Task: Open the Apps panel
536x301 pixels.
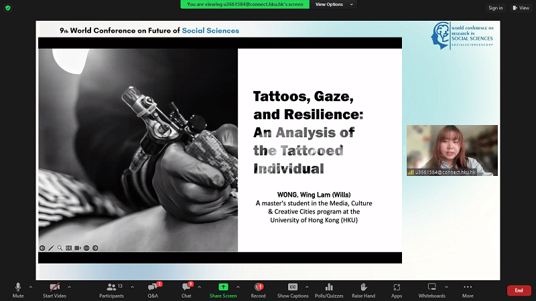Action: coord(397,289)
